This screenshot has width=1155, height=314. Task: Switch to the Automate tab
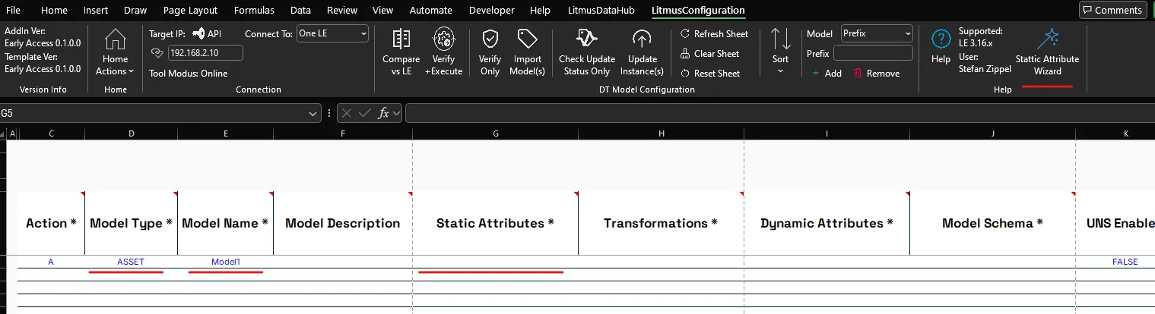(431, 10)
